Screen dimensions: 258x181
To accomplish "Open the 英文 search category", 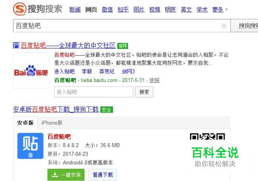I will (x=186, y=10).
